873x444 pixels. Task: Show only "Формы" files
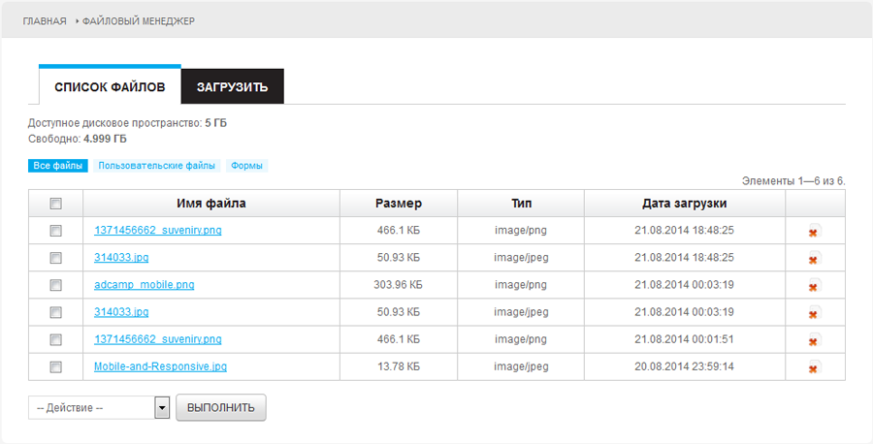247,166
